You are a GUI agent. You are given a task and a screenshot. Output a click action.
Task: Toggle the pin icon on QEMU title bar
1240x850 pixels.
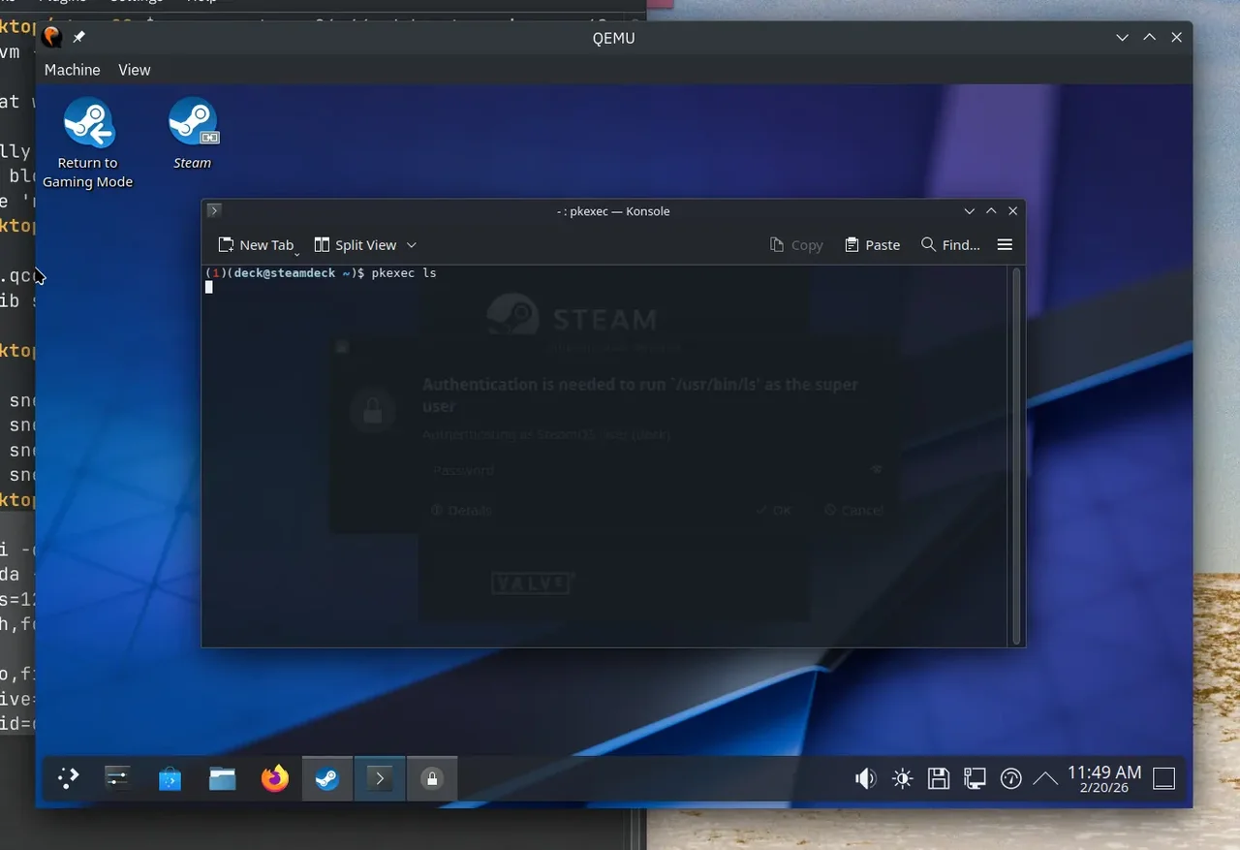(x=79, y=37)
